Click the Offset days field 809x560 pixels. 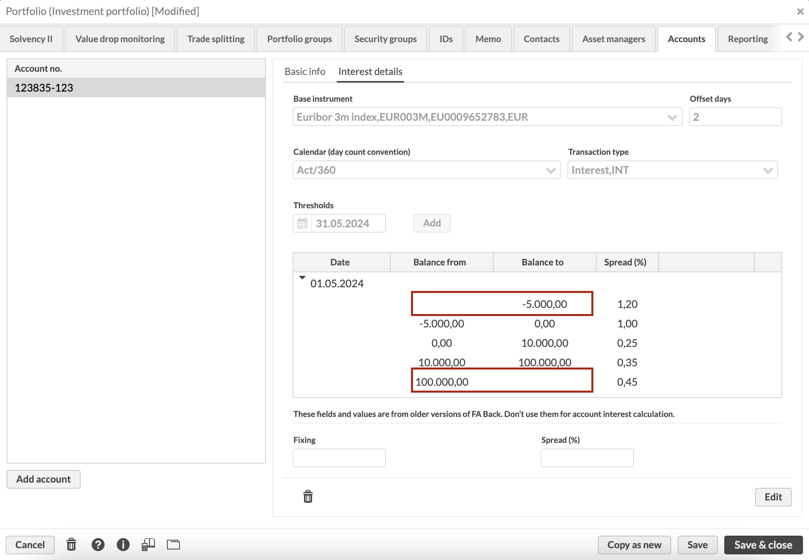(x=736, y=117)
